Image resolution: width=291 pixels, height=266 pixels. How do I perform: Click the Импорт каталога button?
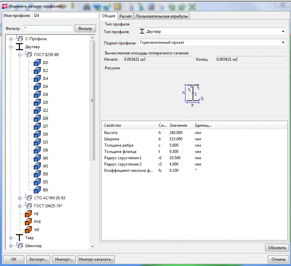tap(96, 259)
